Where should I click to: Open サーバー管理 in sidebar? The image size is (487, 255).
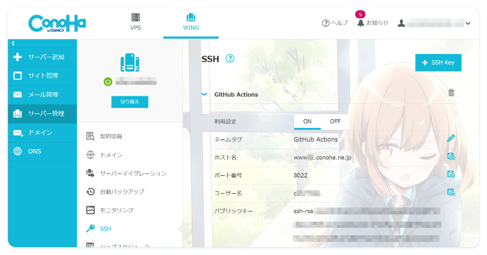42,114
